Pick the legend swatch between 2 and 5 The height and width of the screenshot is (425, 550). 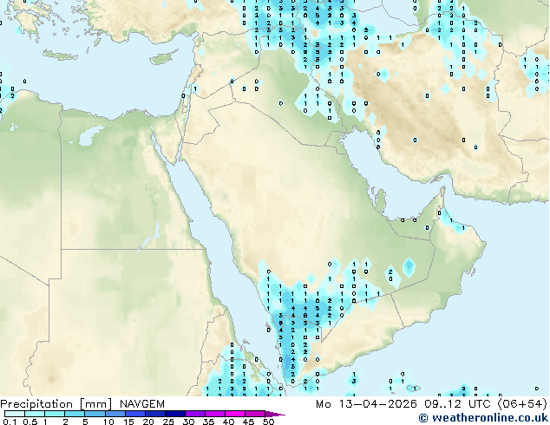75,414
